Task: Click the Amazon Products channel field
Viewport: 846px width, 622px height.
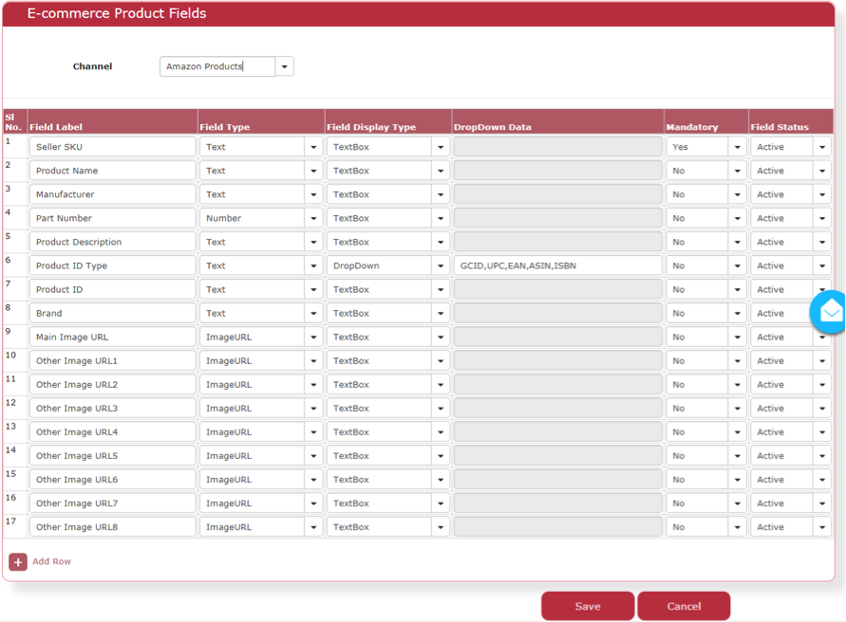Action: (217, 66)
